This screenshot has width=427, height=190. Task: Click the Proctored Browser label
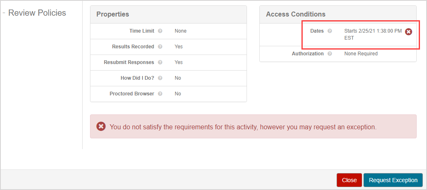coord(132,94)
